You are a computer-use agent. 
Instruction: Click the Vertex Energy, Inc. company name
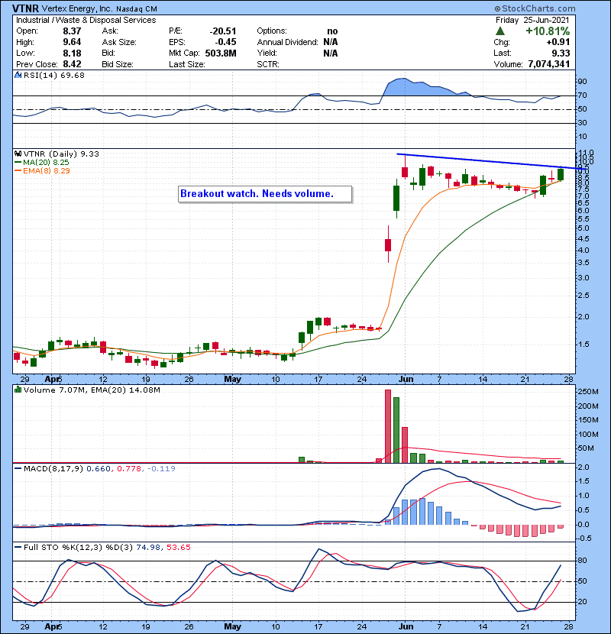click(78, 9)
